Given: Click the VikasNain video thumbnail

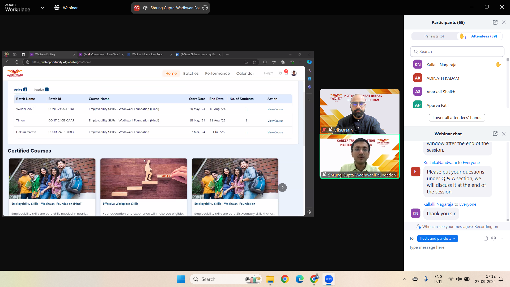Looking at the screenshot, I should click(x=359, y=111).
